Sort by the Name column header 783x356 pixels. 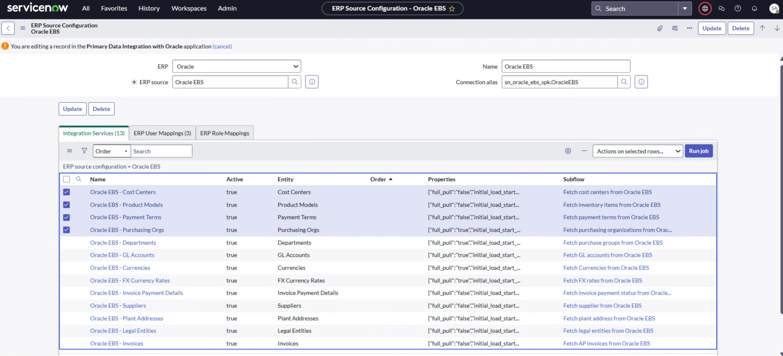97,179
